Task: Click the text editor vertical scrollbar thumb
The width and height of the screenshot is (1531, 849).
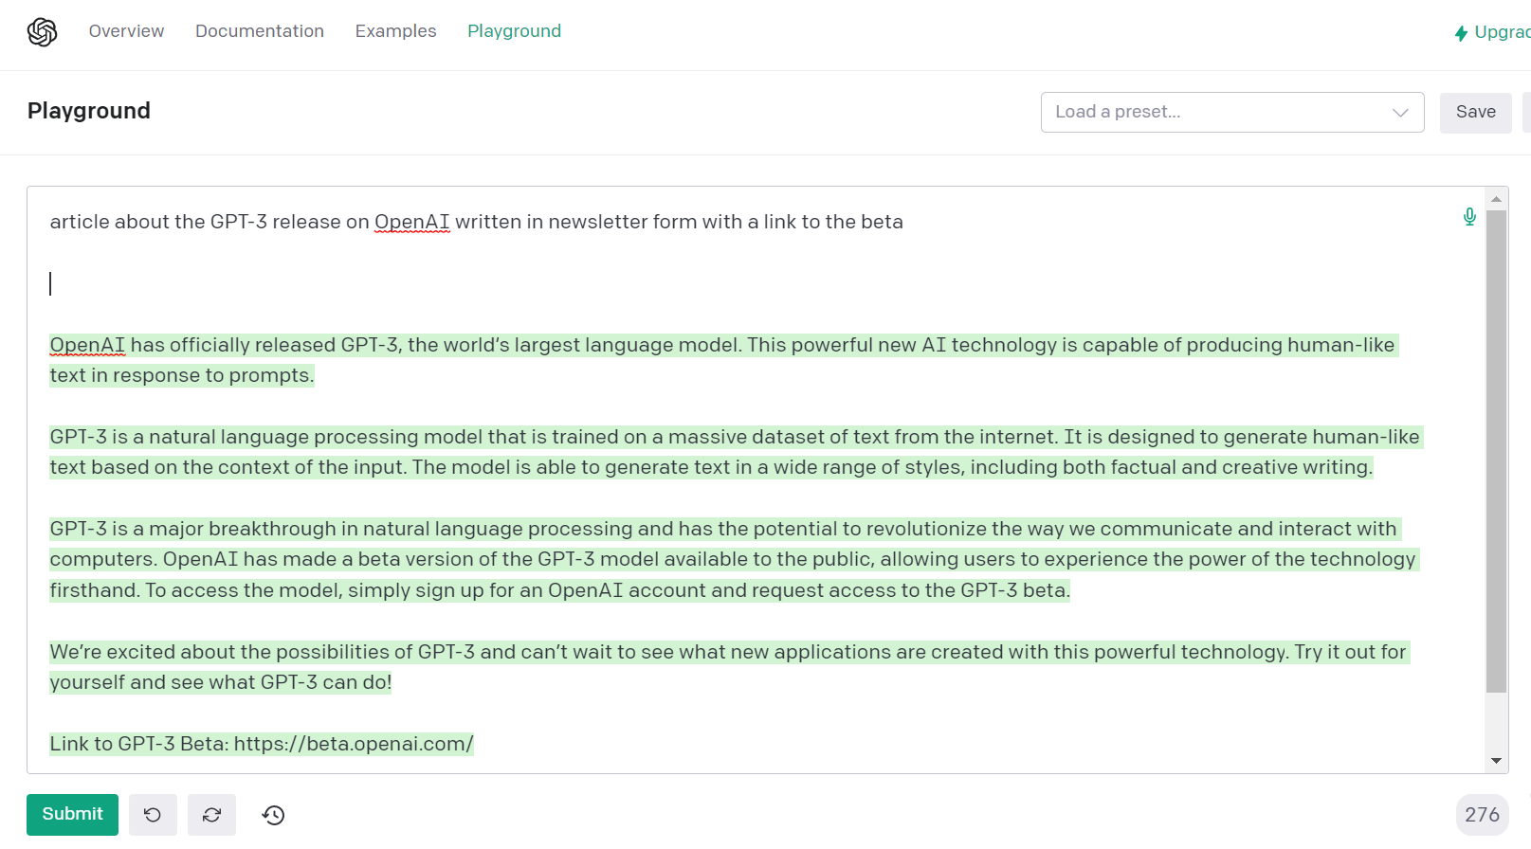Action: (x=1496, y=452)
